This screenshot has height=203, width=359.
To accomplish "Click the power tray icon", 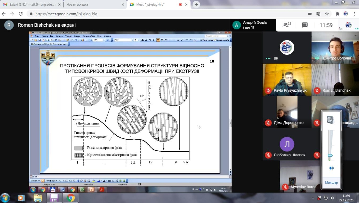I will [319, 198].
